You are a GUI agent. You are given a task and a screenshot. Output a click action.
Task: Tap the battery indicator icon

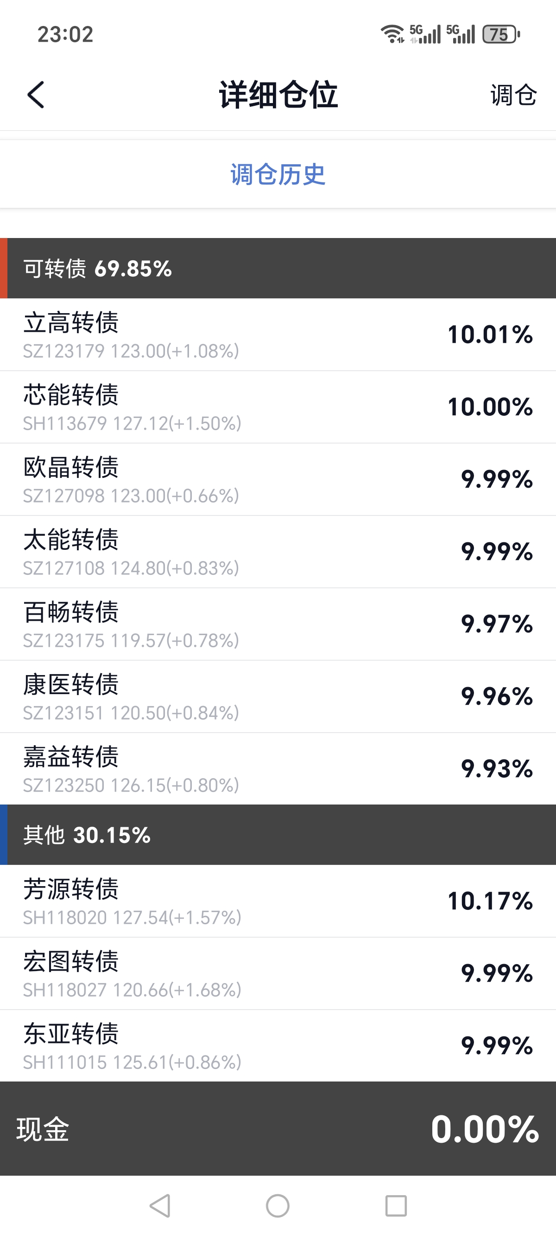point(500,34)
